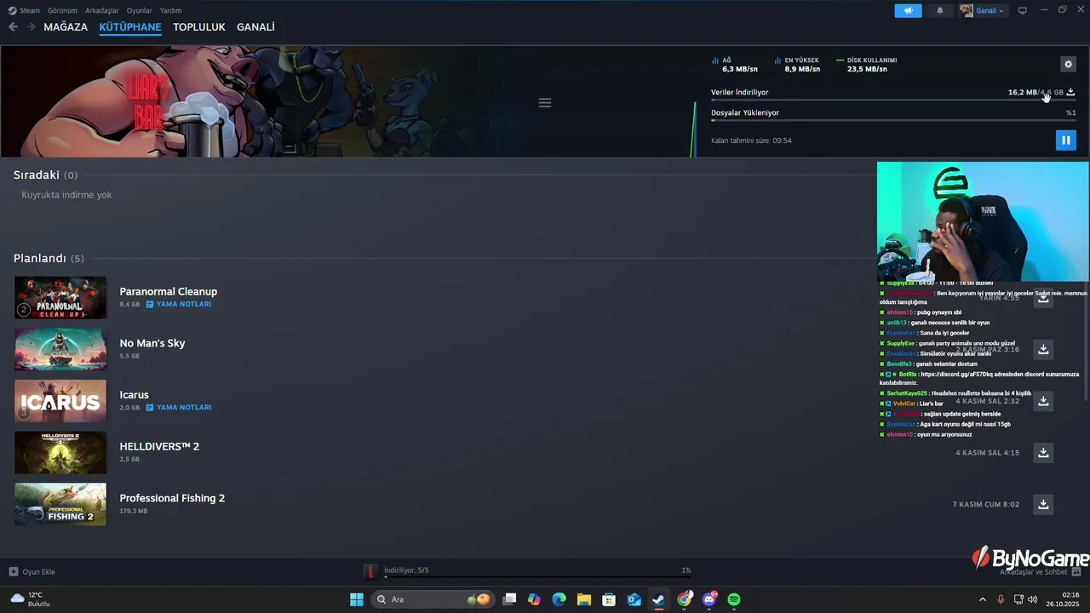Download HELLDIVERS 2 update now

pyautogui.click(x=1043, y=453)
